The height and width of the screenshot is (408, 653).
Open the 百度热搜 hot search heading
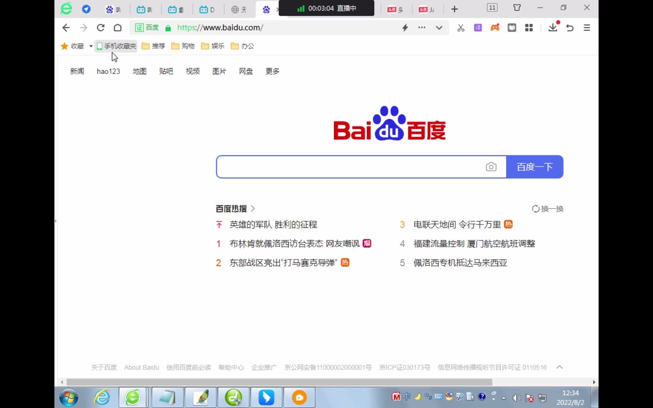(235, 209)
